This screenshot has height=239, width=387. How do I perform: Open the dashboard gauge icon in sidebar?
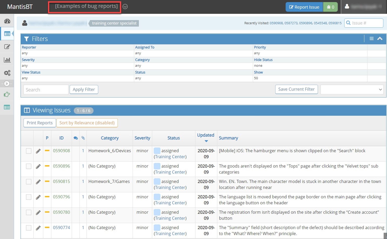(7, 21)
